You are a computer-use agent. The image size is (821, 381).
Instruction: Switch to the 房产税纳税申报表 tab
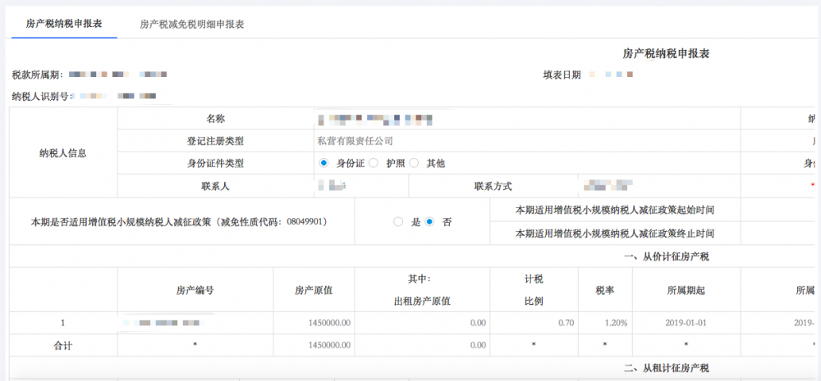tap(64, 24)
